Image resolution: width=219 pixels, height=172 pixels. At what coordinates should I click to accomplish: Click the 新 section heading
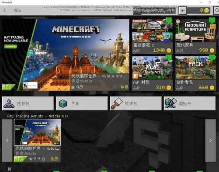point(10,169)
